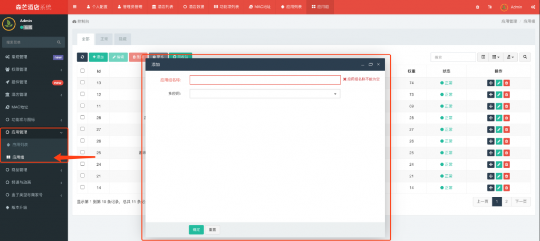Click the trash icon in top-right header

pyautogui.click(x=478, y=7)
